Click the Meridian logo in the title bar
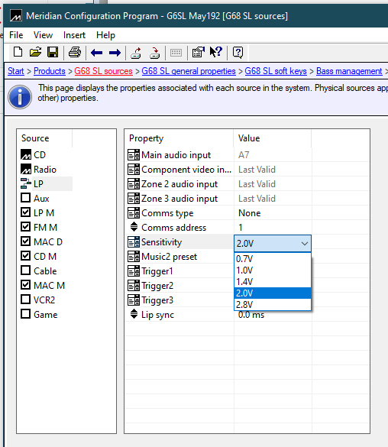This screenshot has height=447, width=388. (16, 16)
